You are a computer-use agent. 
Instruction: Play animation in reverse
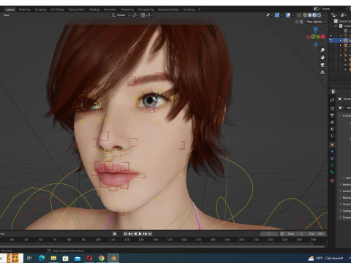coord(135,234)
